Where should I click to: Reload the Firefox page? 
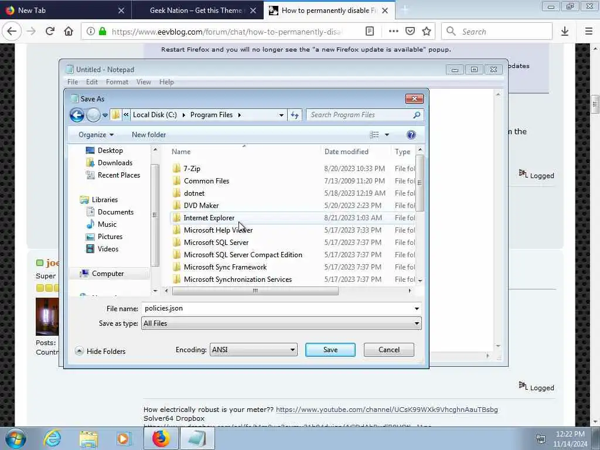pos(50,32)
